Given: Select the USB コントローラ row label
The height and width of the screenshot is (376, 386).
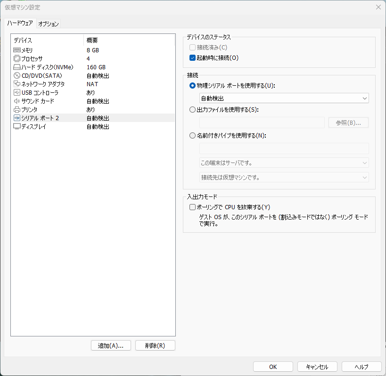Looking at the screenshot, I should [x=40, y=92].
